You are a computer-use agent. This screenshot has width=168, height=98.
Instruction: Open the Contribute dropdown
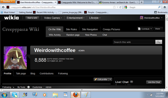pyautogui.click(x=145, y=29)
